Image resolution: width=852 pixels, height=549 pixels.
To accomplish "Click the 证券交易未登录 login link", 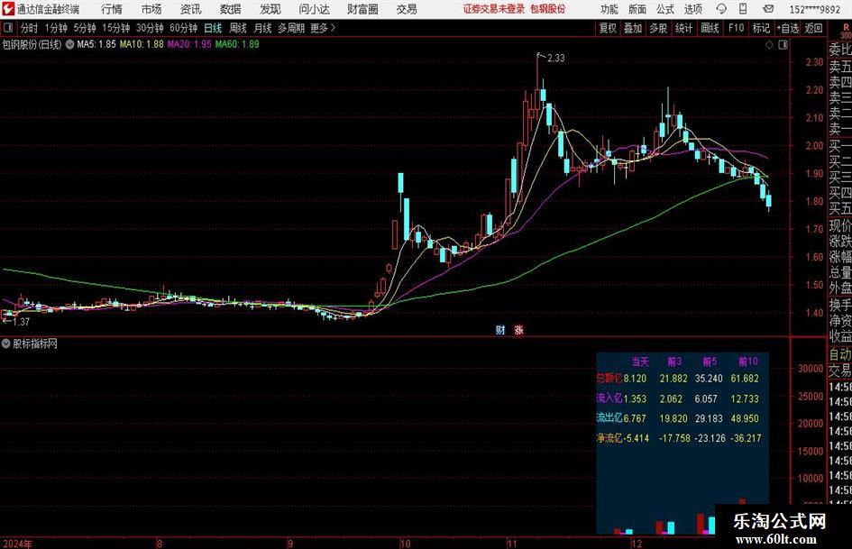I will tap(494, 9).
